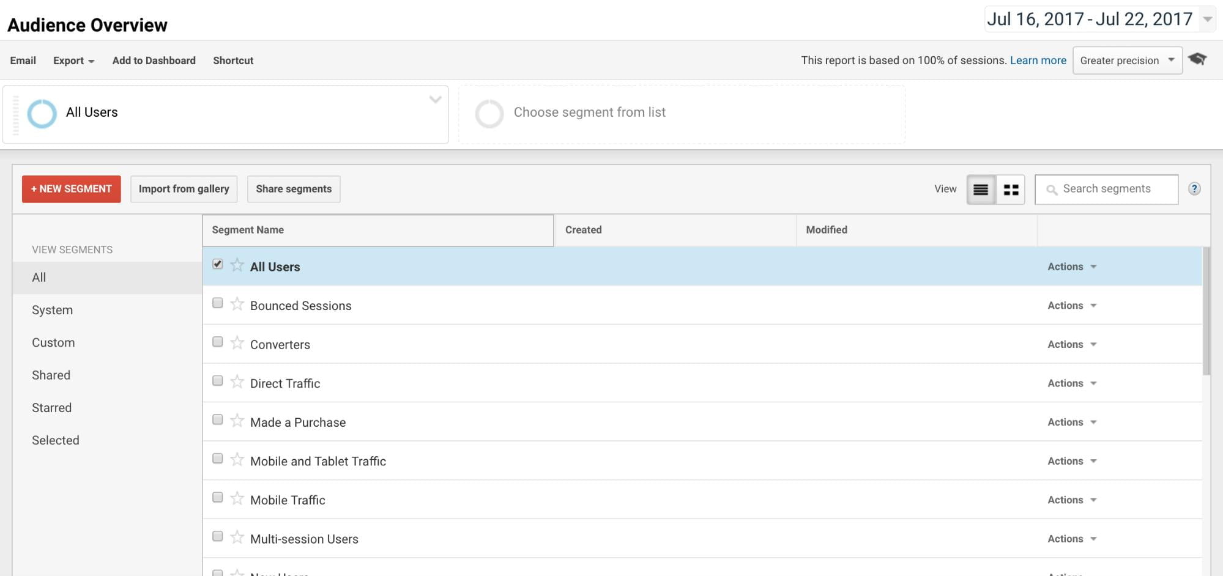This screenshot has height=576, width=1223.
Task: Check the Made a Purchase checkbox
Action: click(x=217, y=419)
